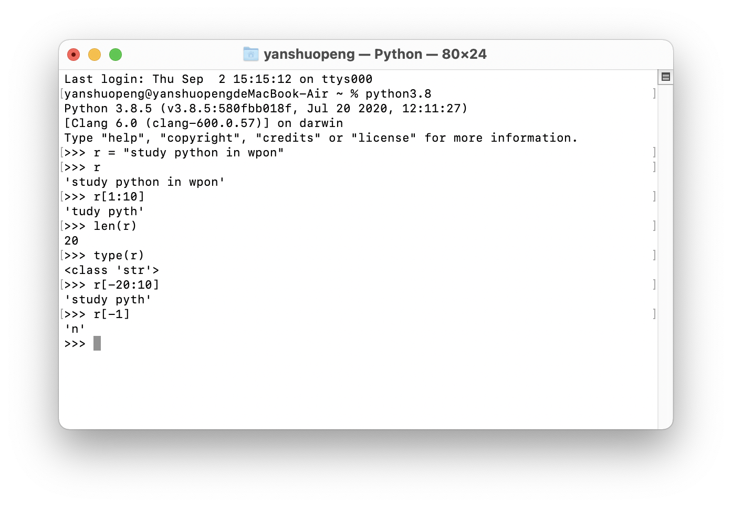The image size is (732, 507).
Task: Click the command text 'python3.8' on shell line
Action: coord(398,94)
